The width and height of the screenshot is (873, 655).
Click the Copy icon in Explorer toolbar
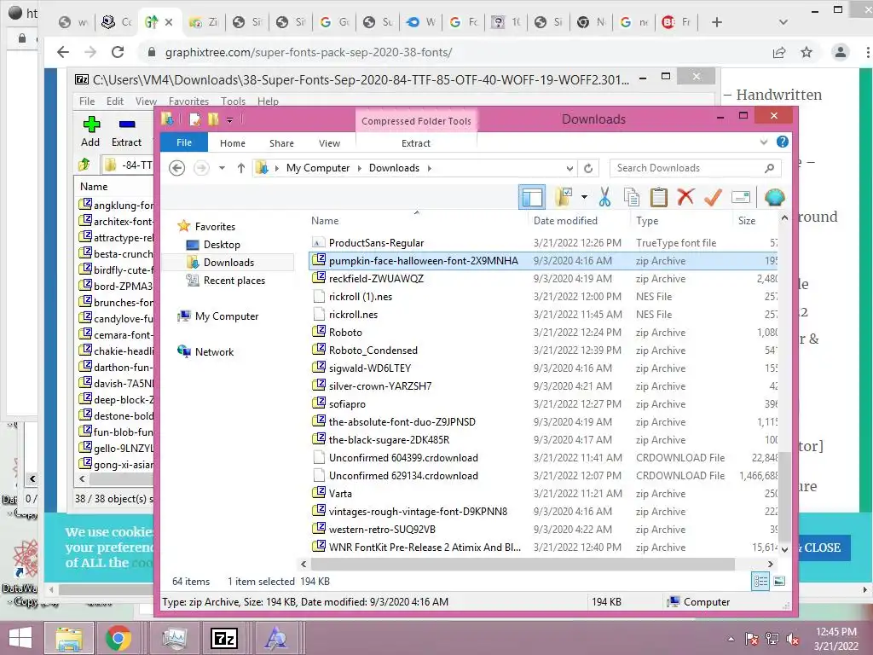pyautogui.click(x=632, y=197)
